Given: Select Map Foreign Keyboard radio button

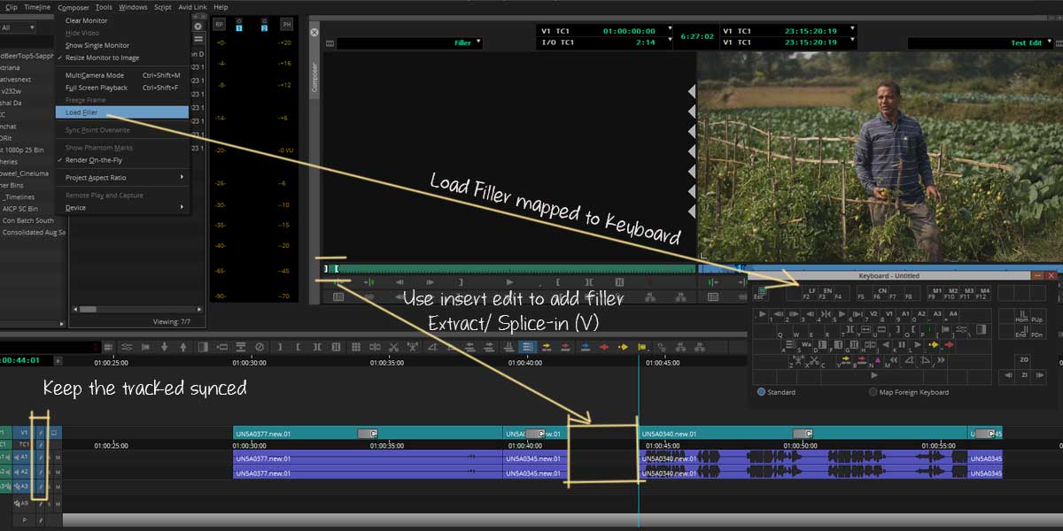Looking at the screenshot, I should tap(873, 392).
